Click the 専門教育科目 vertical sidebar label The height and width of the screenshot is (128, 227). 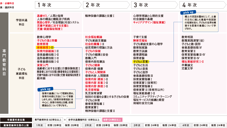[x=4, y=62]
